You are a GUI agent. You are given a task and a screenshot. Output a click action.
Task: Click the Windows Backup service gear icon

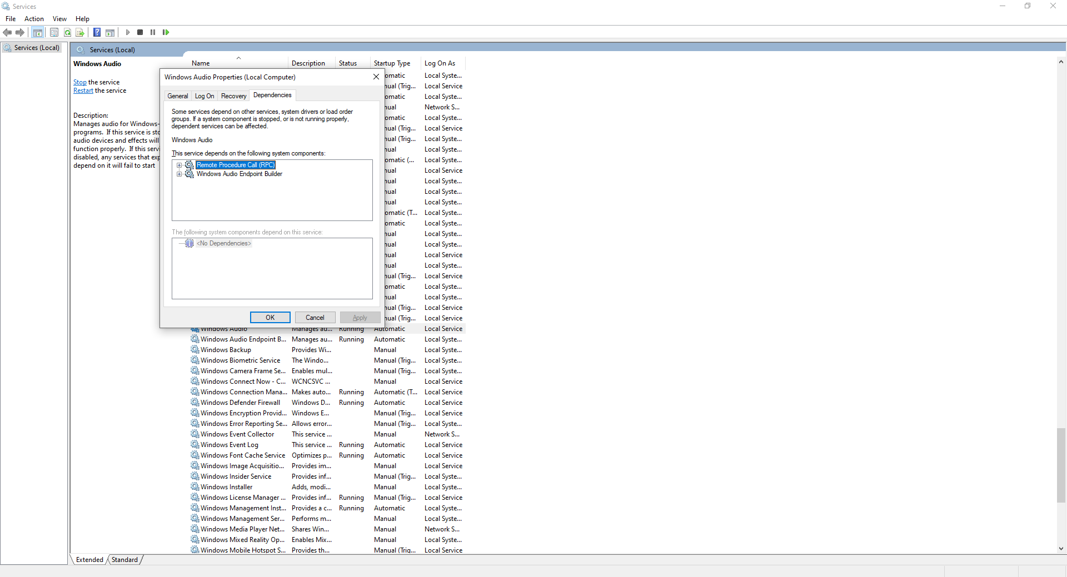pyautogui.click(x=195, y=349)
